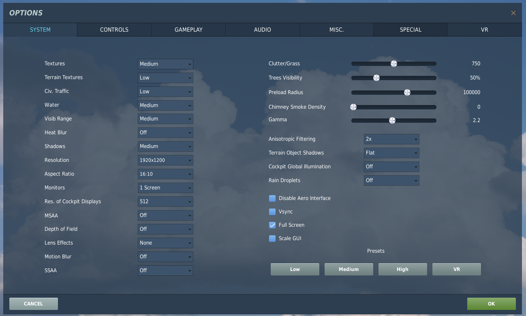Change the Civ. Traffic dropdown
The height and width of the screenshot is (316, 526).
(165, 92)
